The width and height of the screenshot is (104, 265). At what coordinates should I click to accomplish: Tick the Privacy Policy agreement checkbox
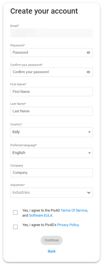click(15, 227)
